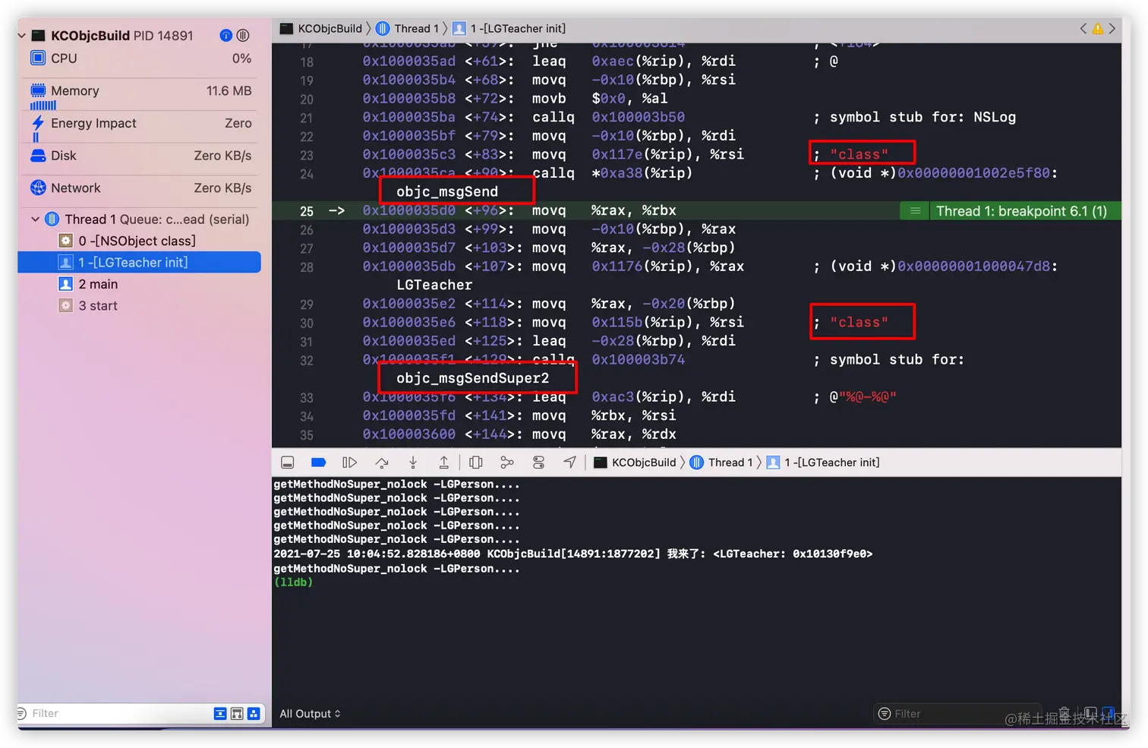1148x748 pixels.
Task: Deactivate breakpoints in the debug bar
Action: point(319,462)
